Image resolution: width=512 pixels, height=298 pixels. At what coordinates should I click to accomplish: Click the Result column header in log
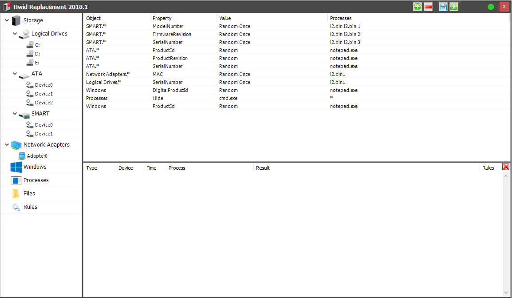point(263,168)
